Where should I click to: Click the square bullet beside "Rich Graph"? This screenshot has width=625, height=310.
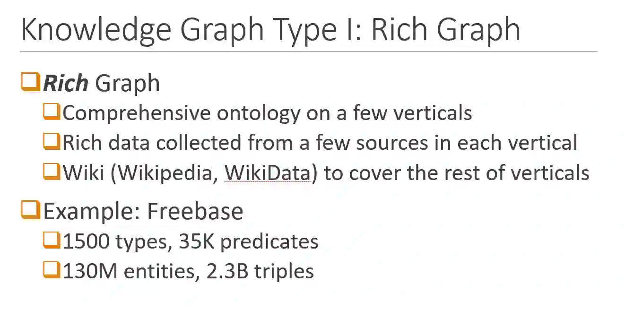[x=31, y=82]
